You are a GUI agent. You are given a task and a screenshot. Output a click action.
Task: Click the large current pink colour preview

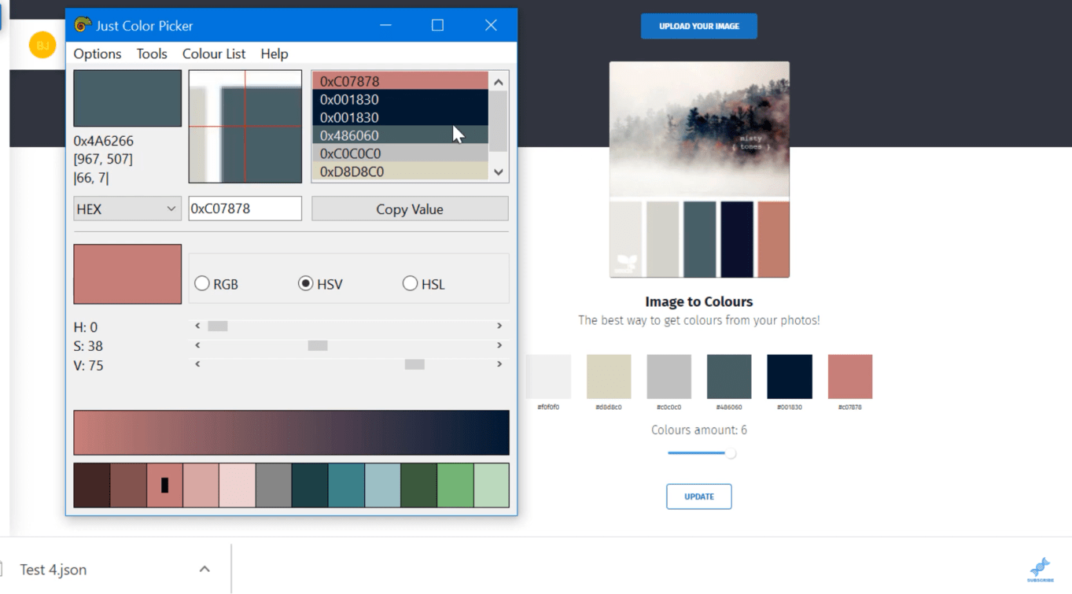pyautogui.click(x=127, y=274)
